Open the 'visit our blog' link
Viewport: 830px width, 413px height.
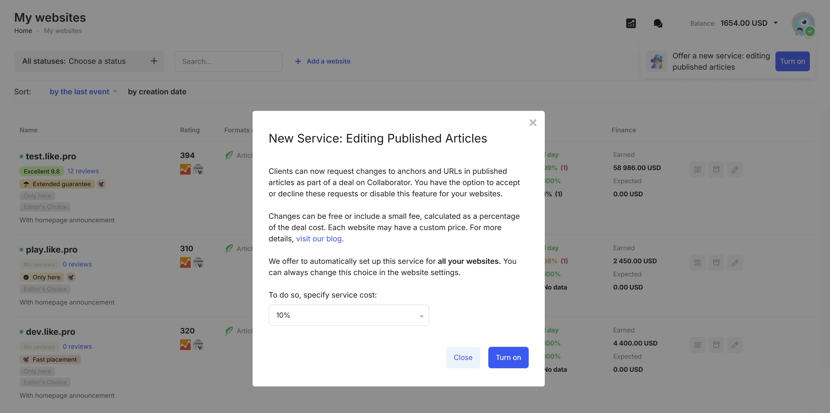point(320,239)
